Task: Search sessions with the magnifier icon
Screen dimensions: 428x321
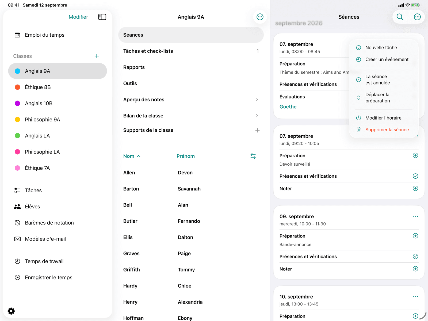Action: coord(400,17)
